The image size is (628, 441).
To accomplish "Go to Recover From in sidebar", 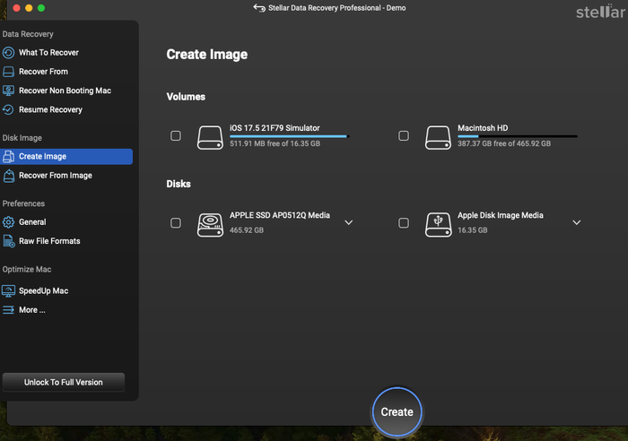I will pos(43,72).
